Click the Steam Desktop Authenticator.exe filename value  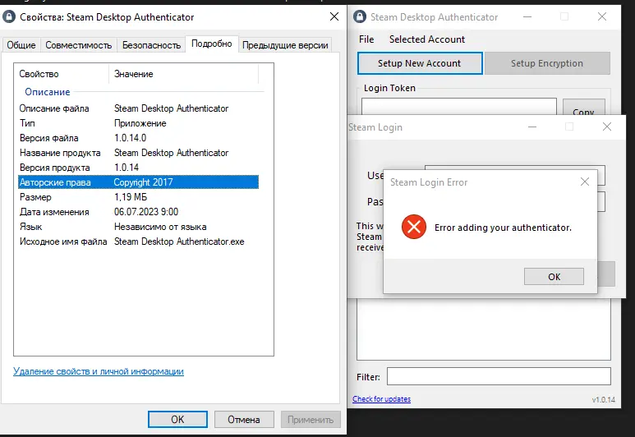click(179, 241)
